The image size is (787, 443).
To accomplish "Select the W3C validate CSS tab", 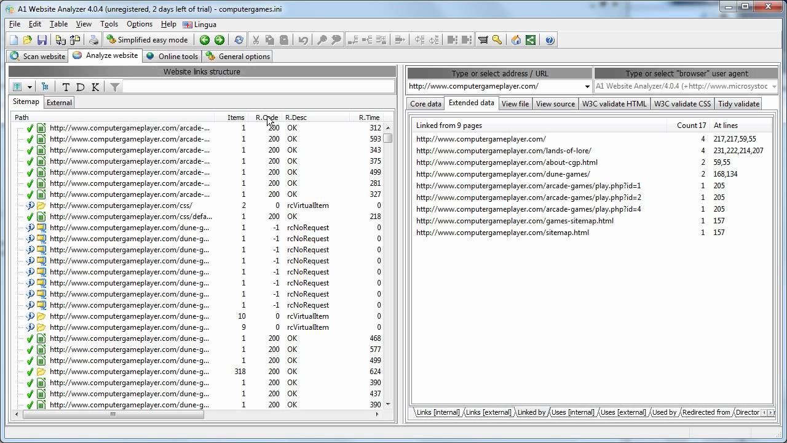I will click(x=682, y=104).
